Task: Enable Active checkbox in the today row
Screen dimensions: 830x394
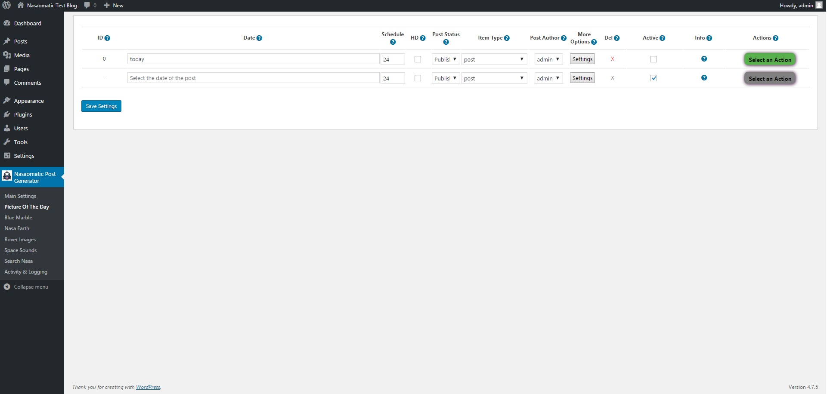Action: tap(653, 59)
